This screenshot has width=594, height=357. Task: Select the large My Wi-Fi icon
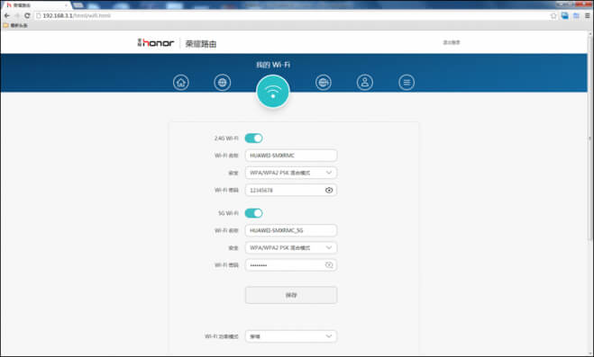pos(273,91)
